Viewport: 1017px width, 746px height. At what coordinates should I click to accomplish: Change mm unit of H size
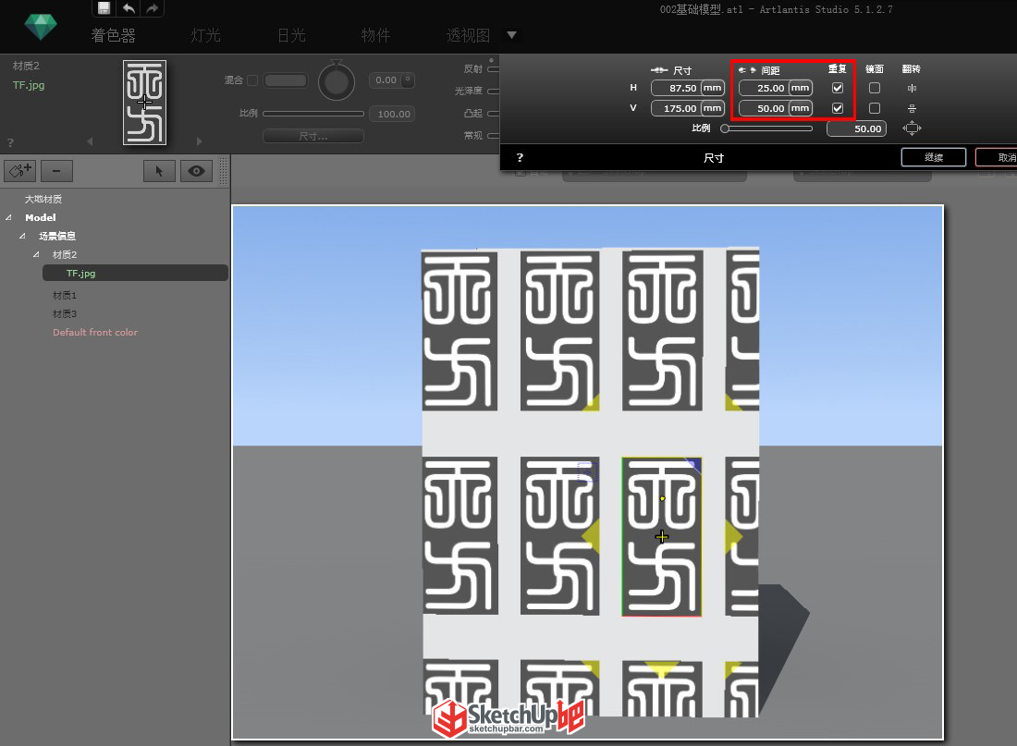click(x=712, y=88)
